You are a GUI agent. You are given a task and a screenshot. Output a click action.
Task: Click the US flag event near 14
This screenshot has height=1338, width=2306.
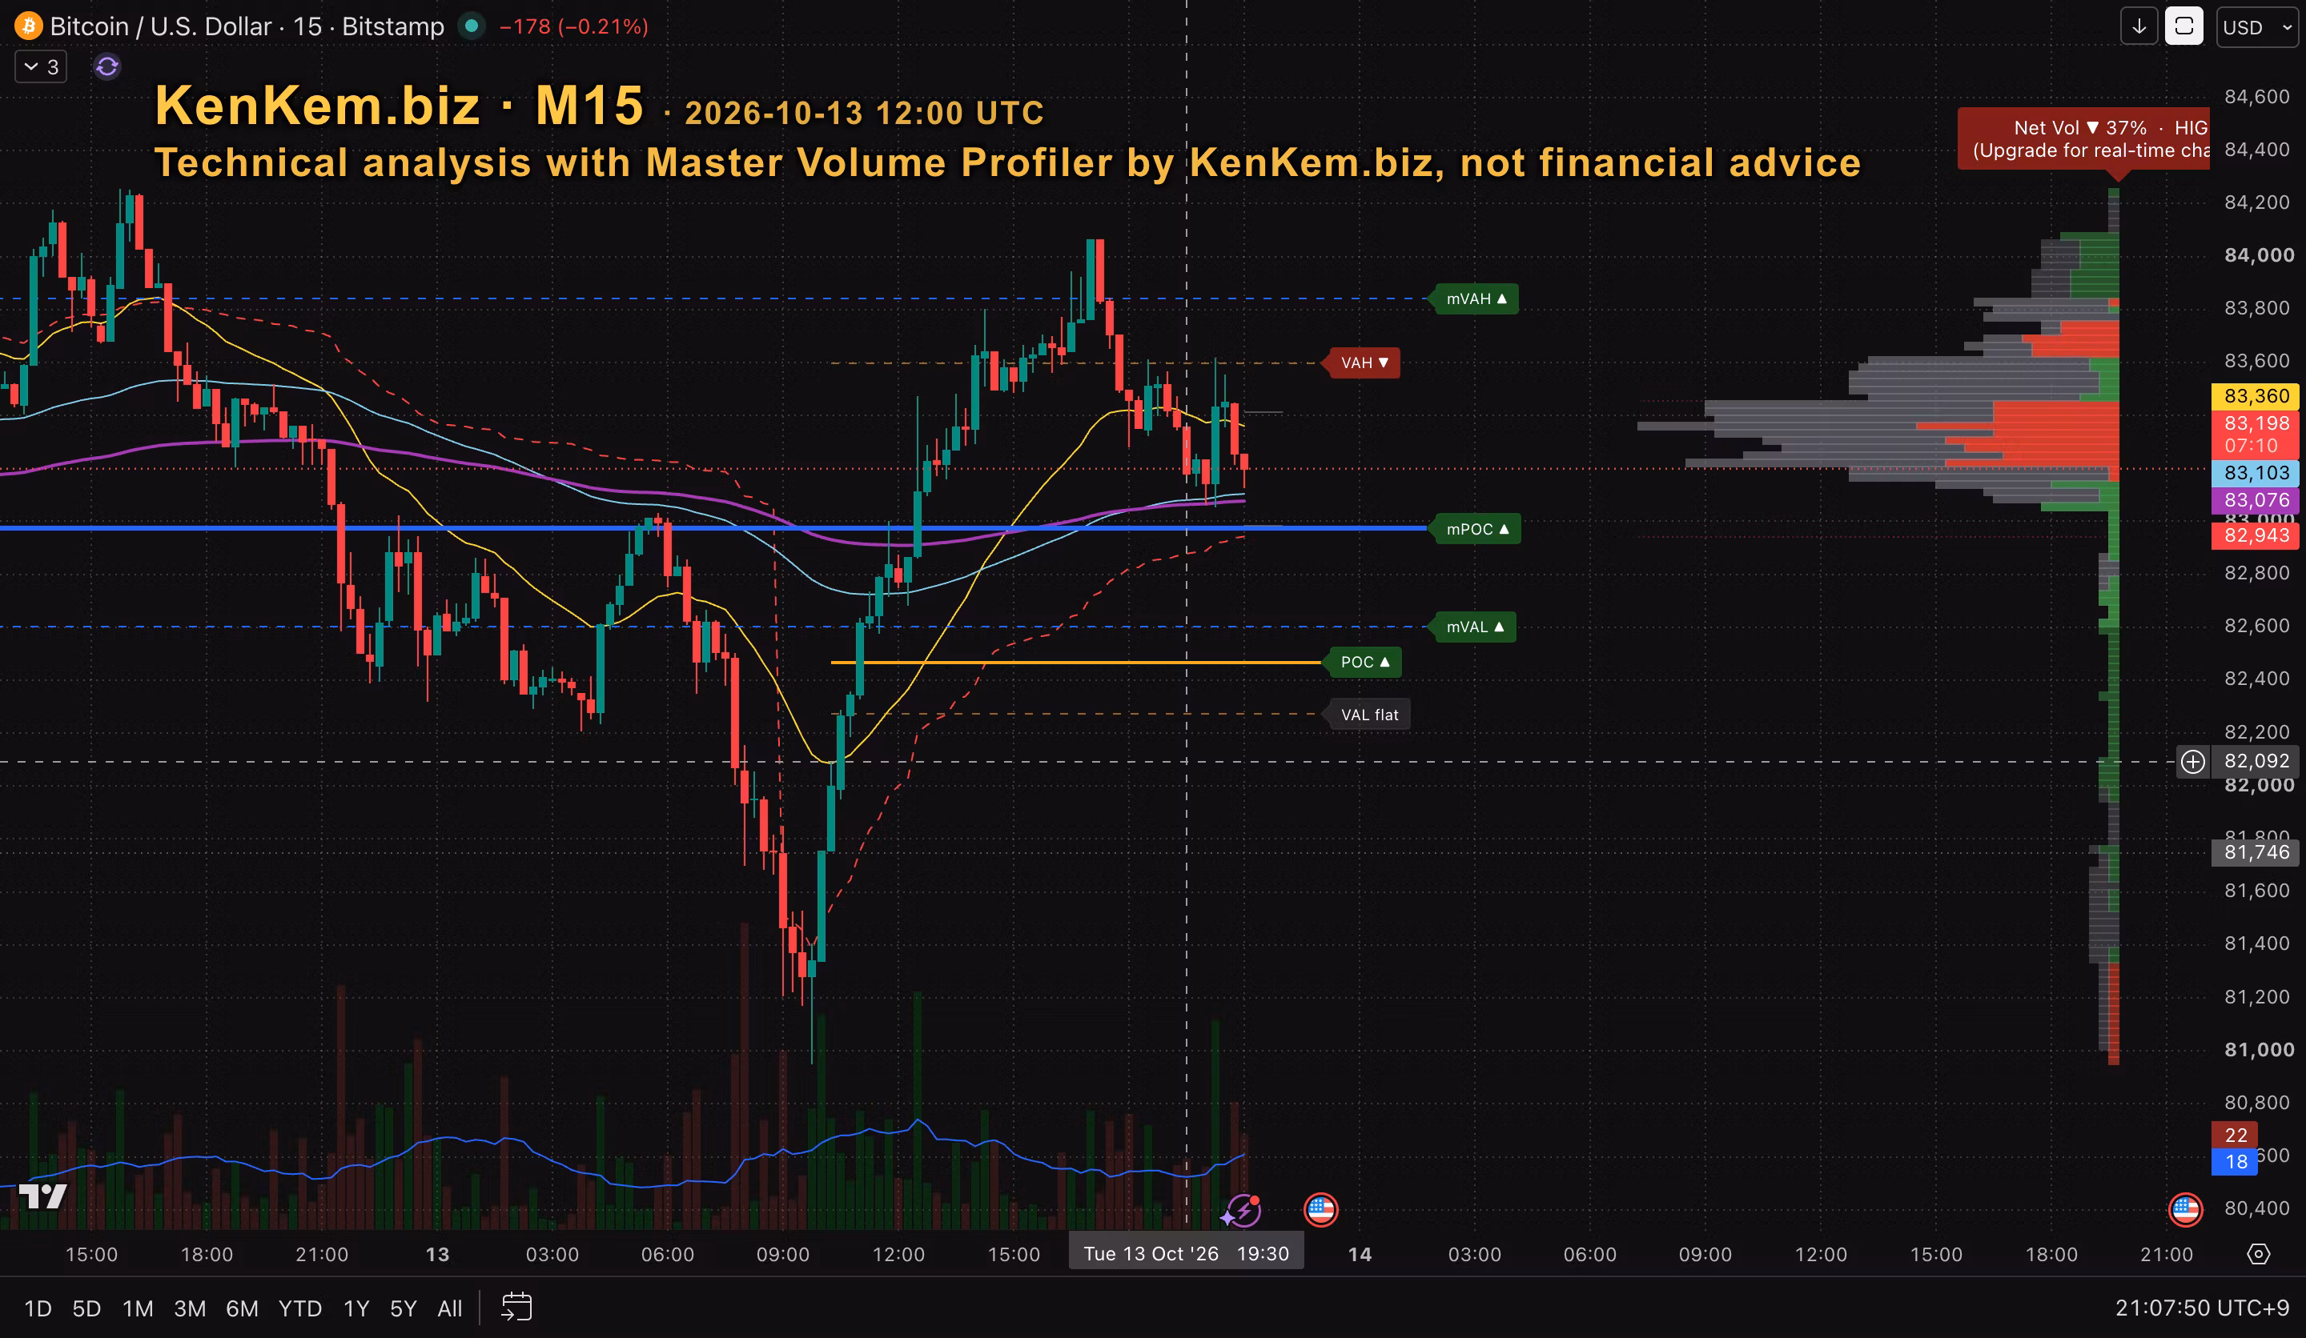click(x=1320, y=1210)
